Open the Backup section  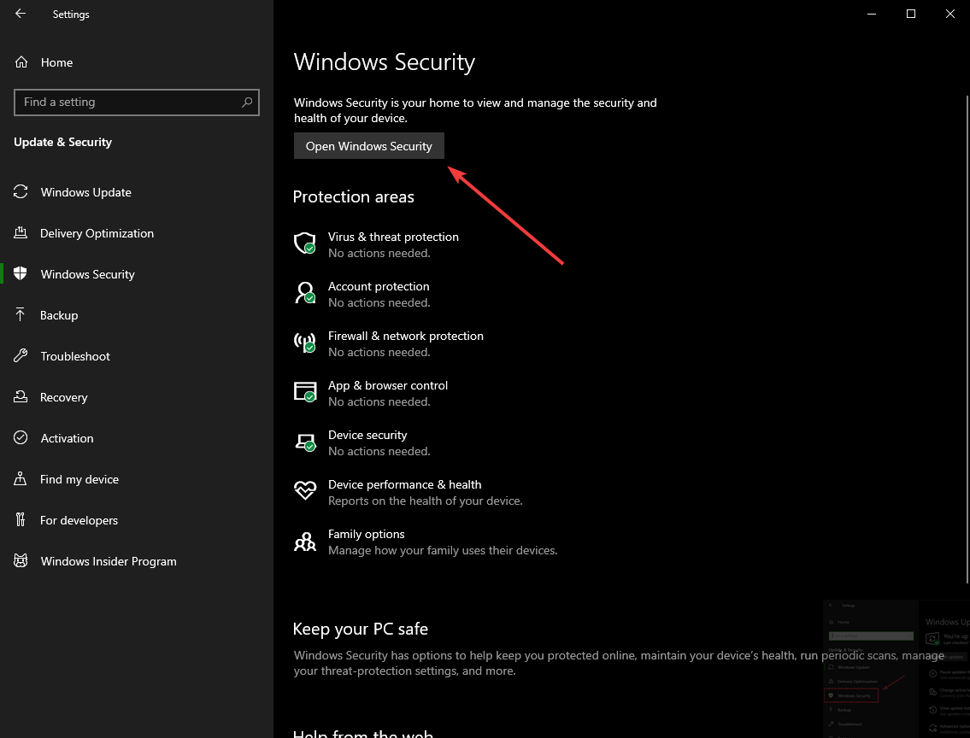pyautogui.click(x=60, y=315)
